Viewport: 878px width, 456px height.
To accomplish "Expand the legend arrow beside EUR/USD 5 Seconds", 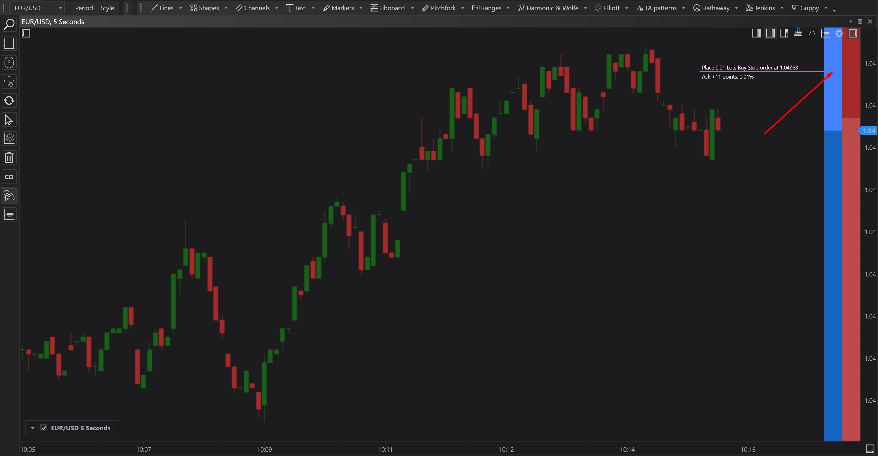I will click(33, 429).
